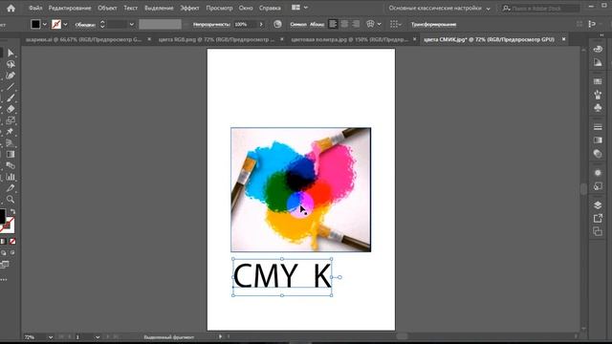
Task: Open the Asset Export panel icon
Action: coord(598,219)
